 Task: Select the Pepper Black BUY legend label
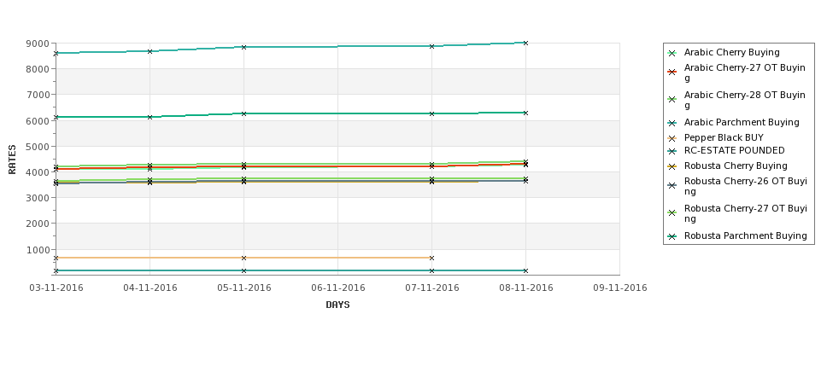(x=724, y=138)
